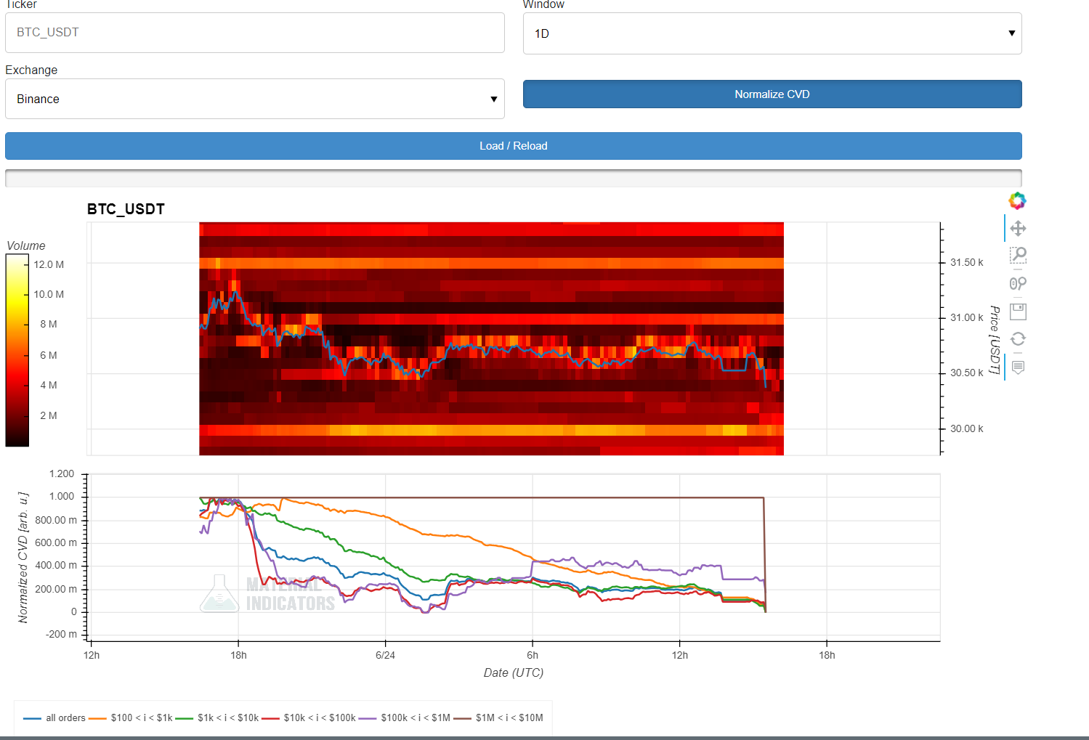
Task: Click the Volume color scale bar
Action: (17, 351)
